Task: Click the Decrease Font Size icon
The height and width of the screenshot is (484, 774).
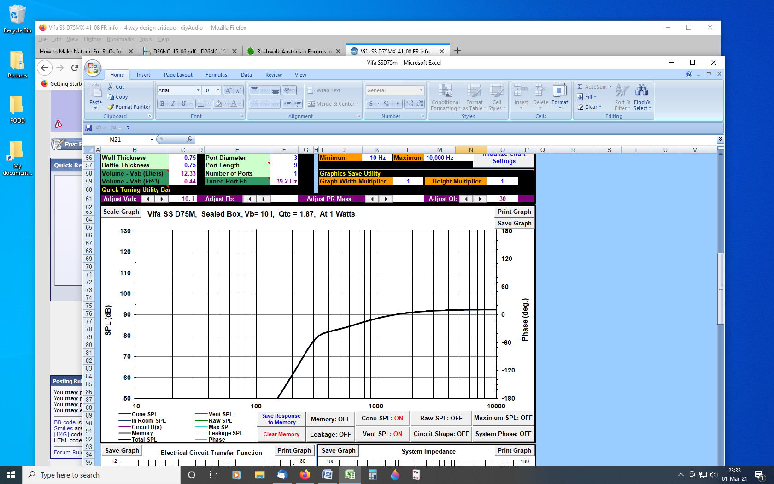Action: [x=238, y=90]
